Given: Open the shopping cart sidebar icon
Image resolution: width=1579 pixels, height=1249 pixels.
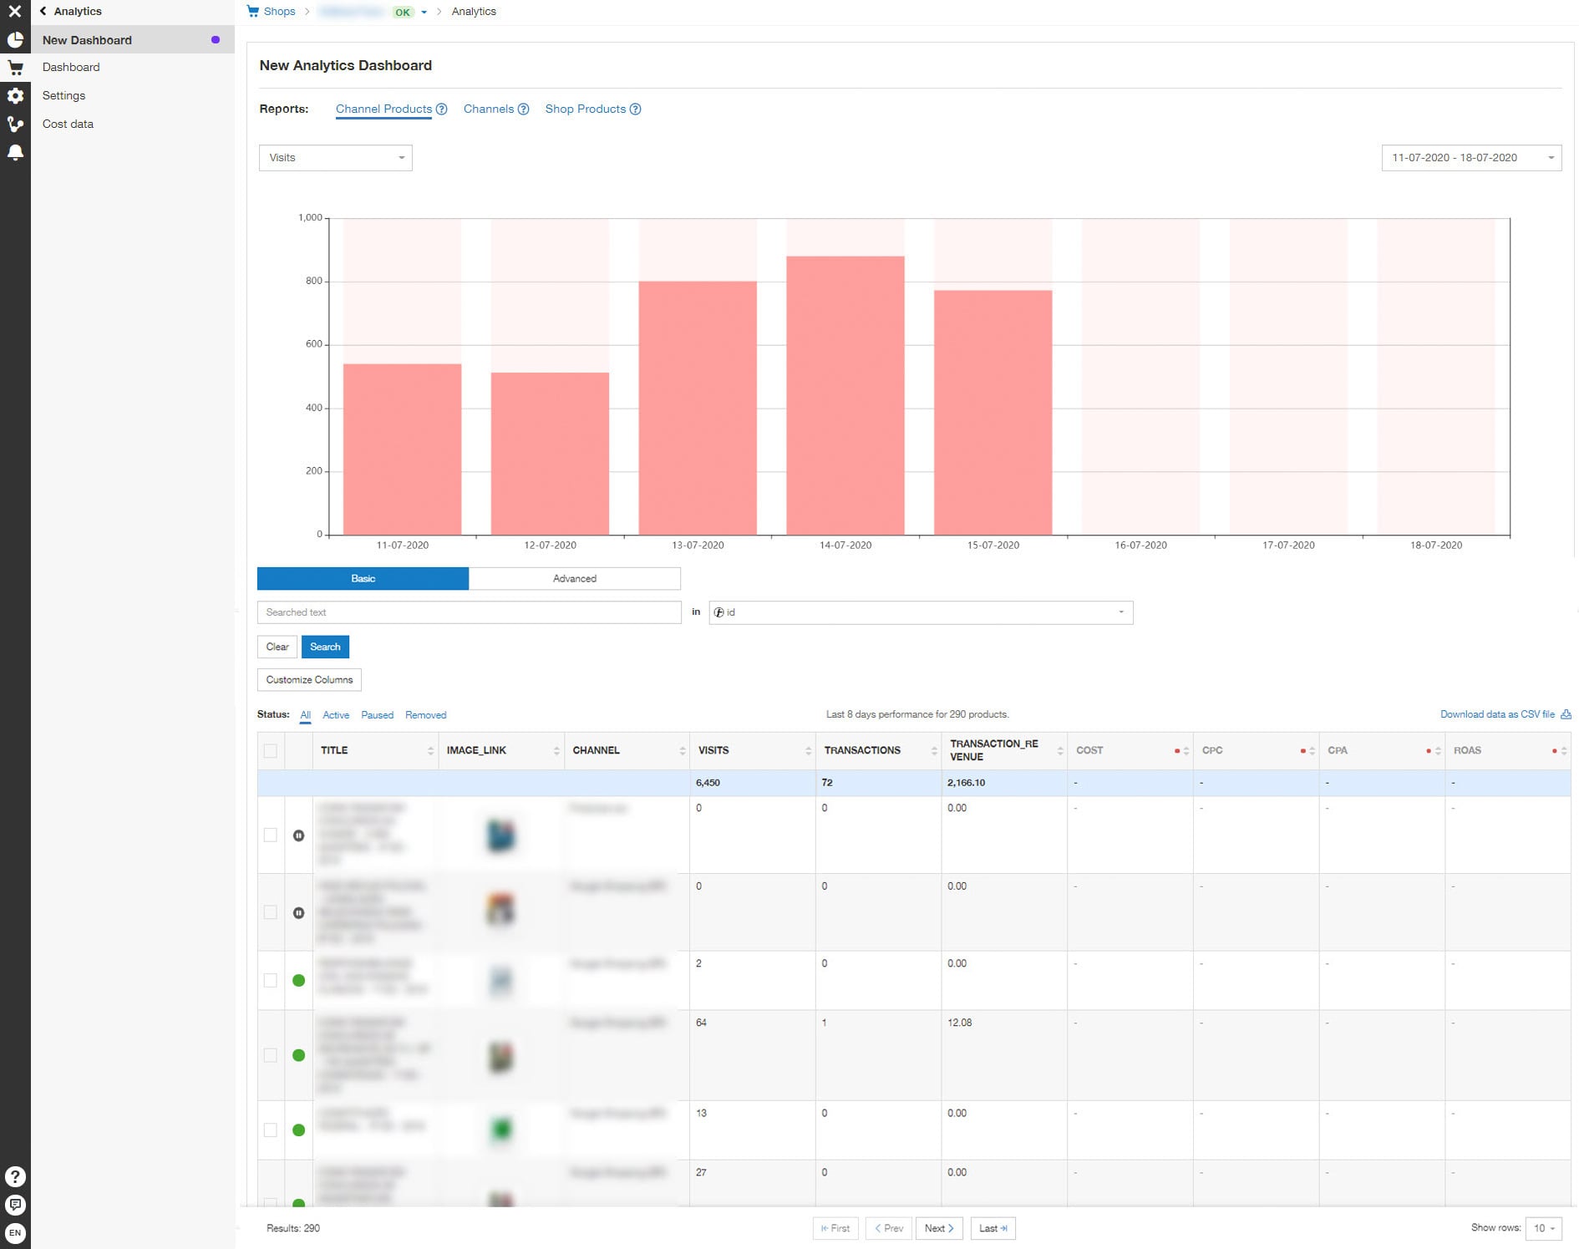Looking at the screenshot, I should [15, 68].
